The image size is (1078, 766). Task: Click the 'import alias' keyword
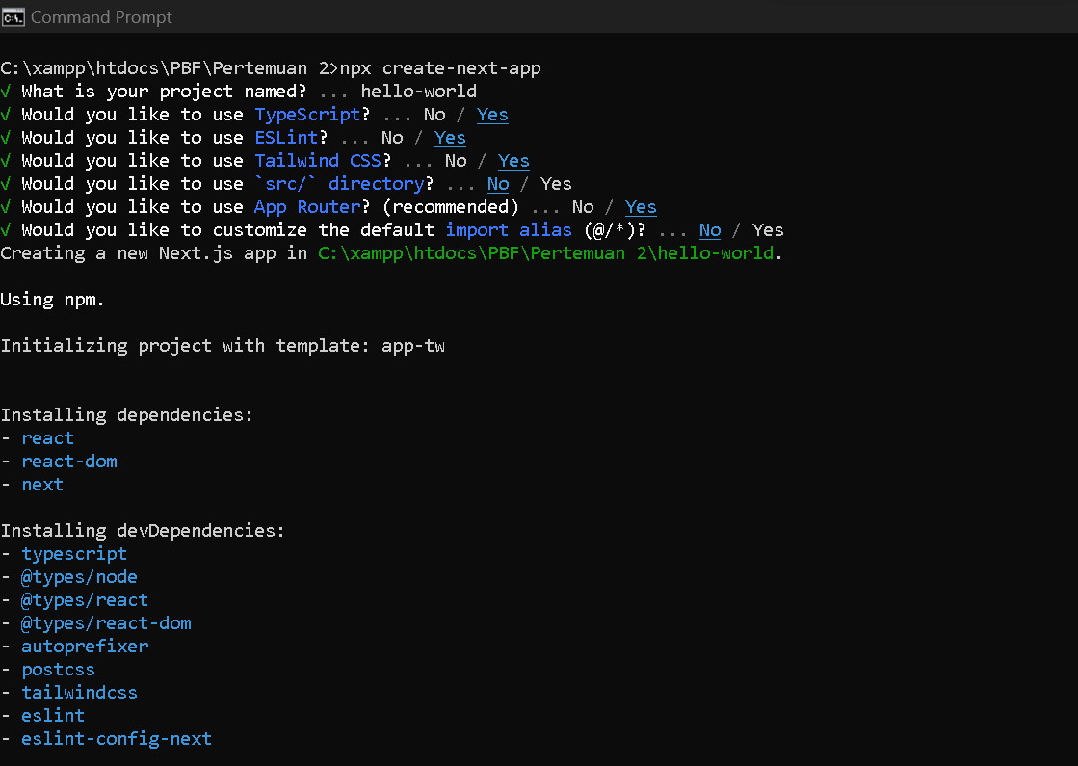[x=509, y=230]
